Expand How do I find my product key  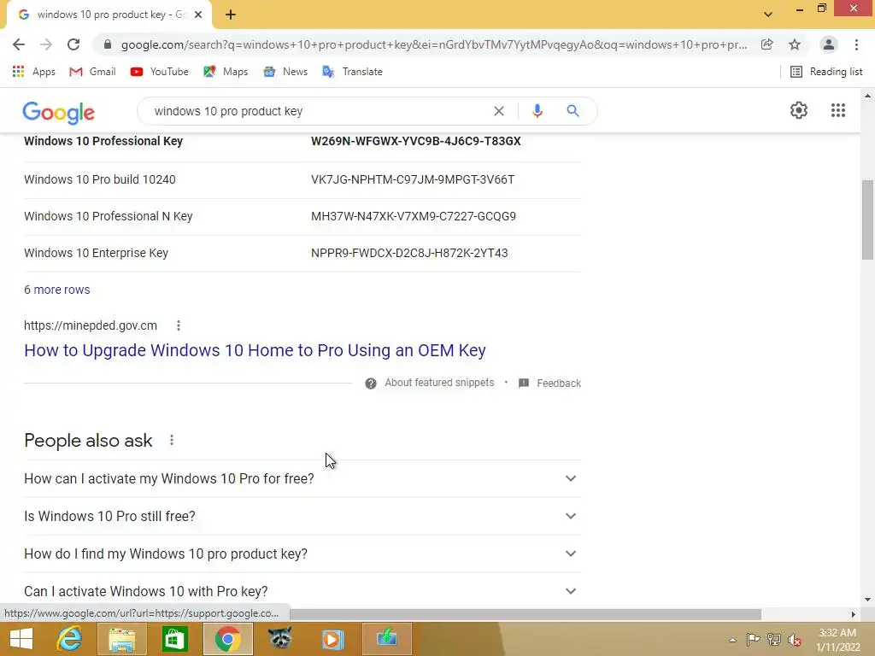click(302, 553)
